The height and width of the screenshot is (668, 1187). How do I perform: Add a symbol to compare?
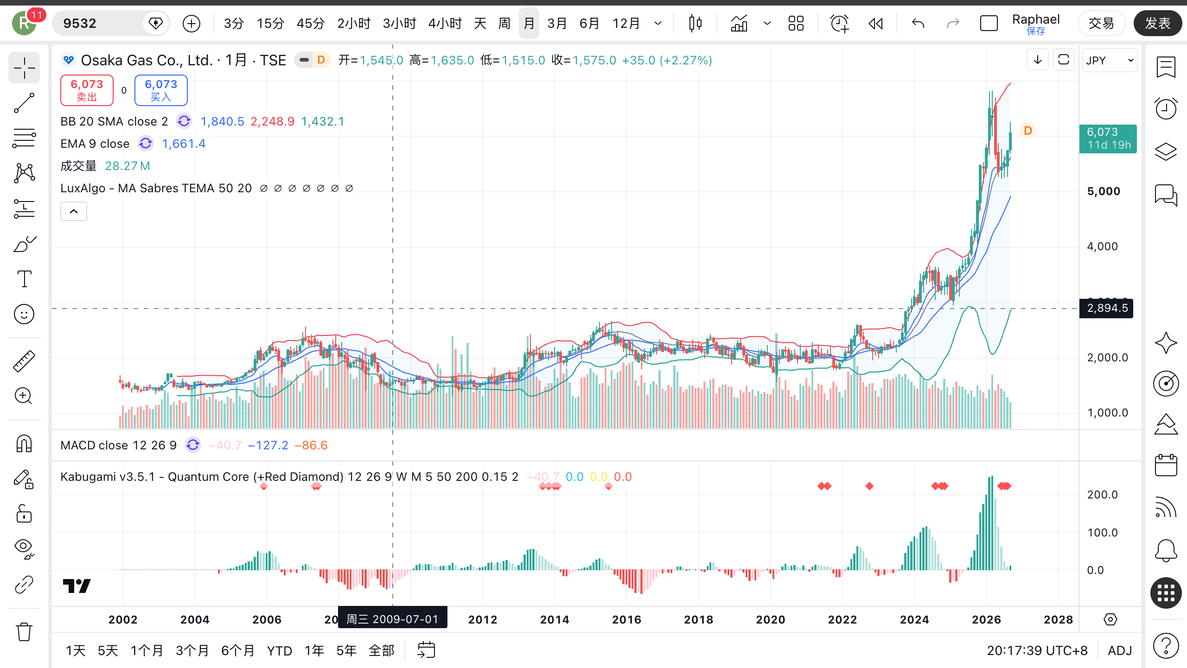[x=191, y=23]
